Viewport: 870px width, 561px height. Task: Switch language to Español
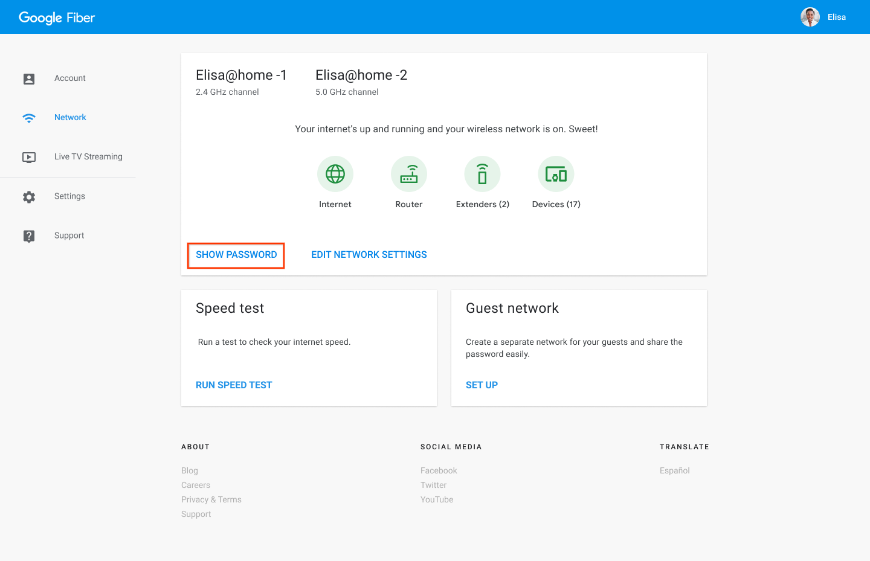[675, 470]
